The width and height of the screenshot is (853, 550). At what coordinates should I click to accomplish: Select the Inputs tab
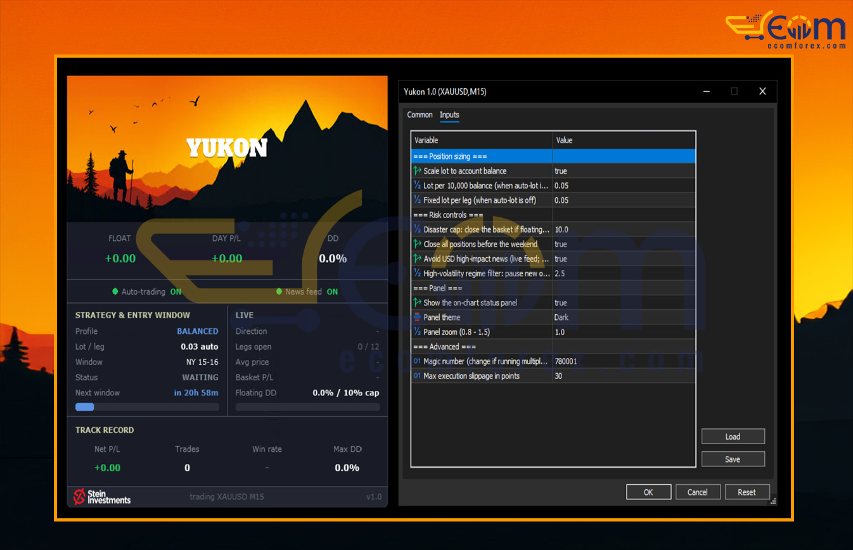pyautogui.click(x=449, y=115)
